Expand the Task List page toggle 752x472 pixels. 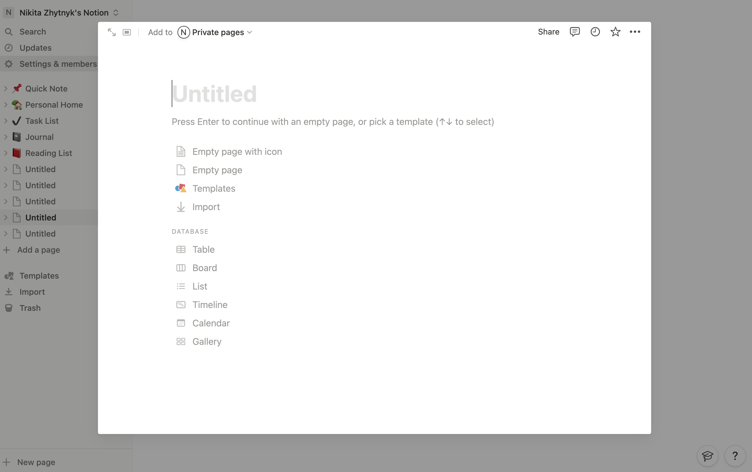(6, 121)
